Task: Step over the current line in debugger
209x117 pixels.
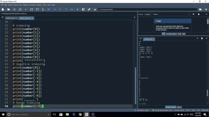Action: tap(55, 9)
